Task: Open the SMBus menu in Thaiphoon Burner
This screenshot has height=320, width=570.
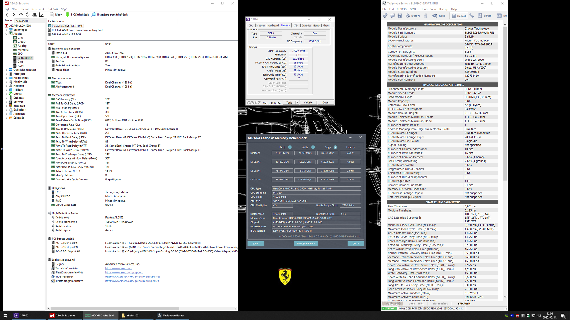Action: click(x=414, y=9)
